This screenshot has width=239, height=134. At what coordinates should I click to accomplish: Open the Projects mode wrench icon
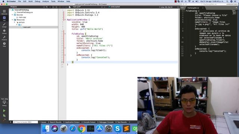coord(4,38)
